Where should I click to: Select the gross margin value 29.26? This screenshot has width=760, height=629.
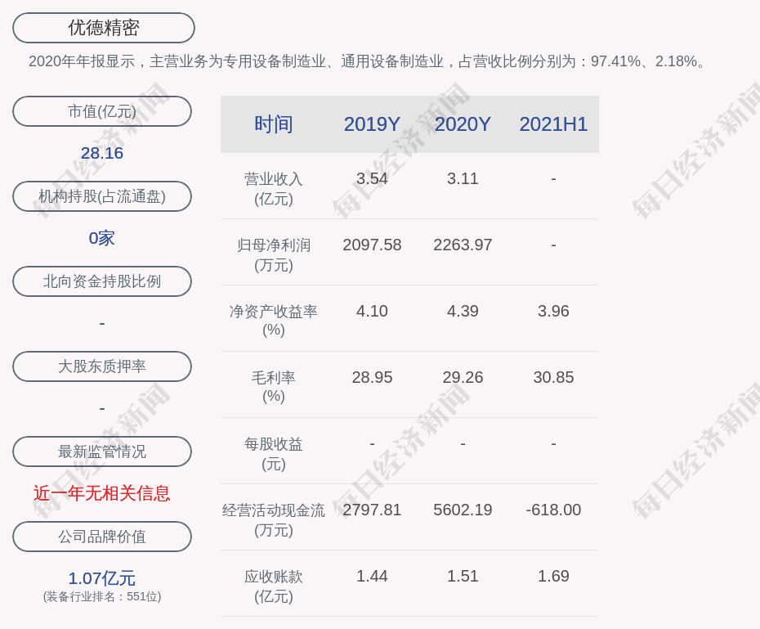pyautogui.click(x=463, y=377)
